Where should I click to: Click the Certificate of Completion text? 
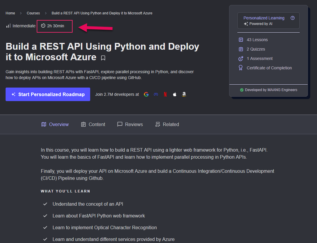coord(269,68)
